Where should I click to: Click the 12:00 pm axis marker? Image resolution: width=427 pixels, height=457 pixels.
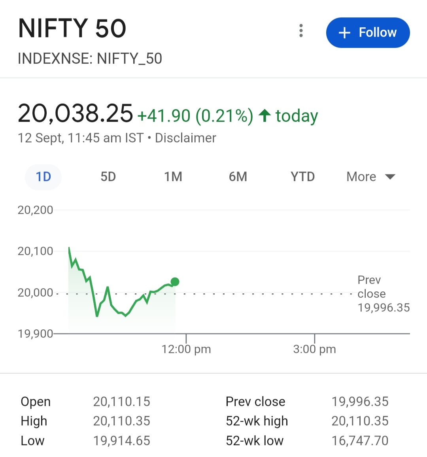pos(186,349)
